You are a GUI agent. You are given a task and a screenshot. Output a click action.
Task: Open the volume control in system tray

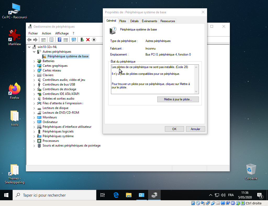(223, 195)
